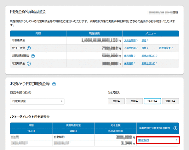
Task: Open 保有明細 link in the 2週間満期預金 row
Action: tap(130, 56)
